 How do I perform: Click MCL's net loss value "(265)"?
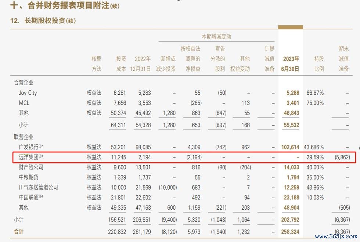pyautogui.click(x=196, y=103)
